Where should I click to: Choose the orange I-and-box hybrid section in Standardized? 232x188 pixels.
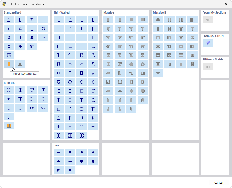pos(20,64)
